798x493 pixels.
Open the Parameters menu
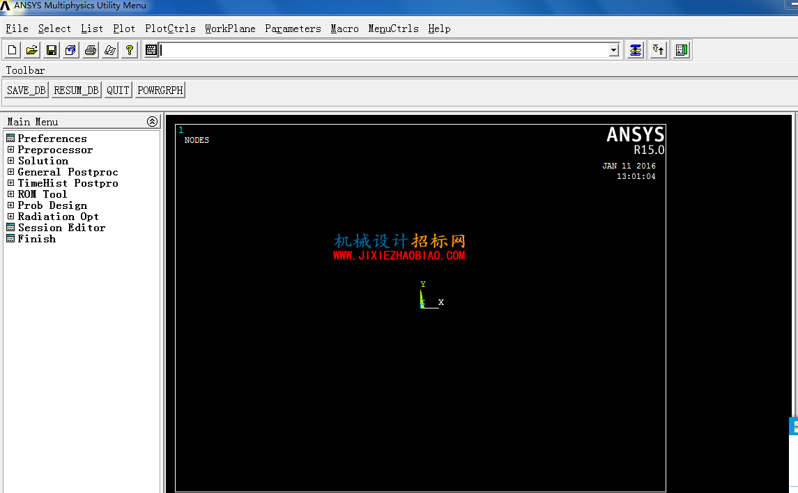293,29
